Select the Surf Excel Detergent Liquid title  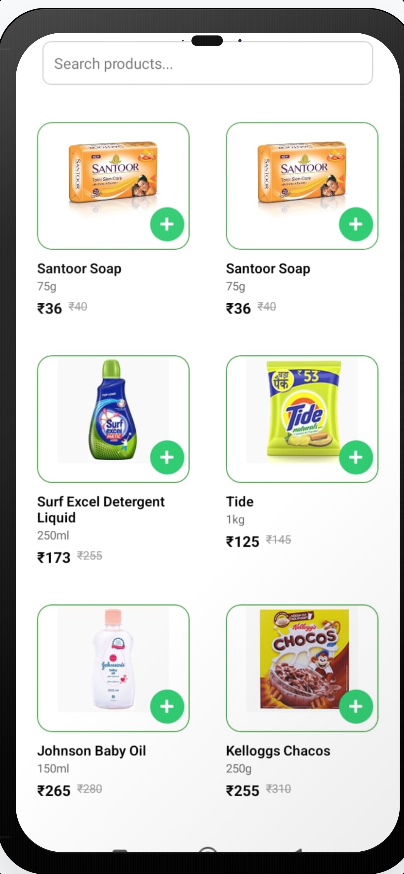tap(101, 510)
